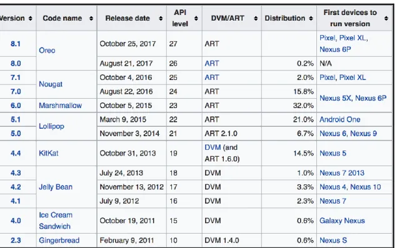The image size is (397, 248).
Task: Follow the Jelly Bean code name link
Action: 56,187
